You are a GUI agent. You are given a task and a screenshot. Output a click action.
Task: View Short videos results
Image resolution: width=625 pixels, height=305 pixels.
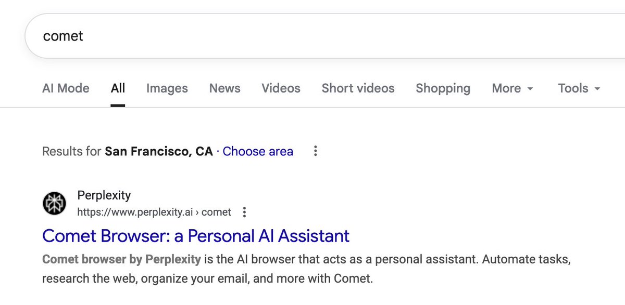coord(358,88)
